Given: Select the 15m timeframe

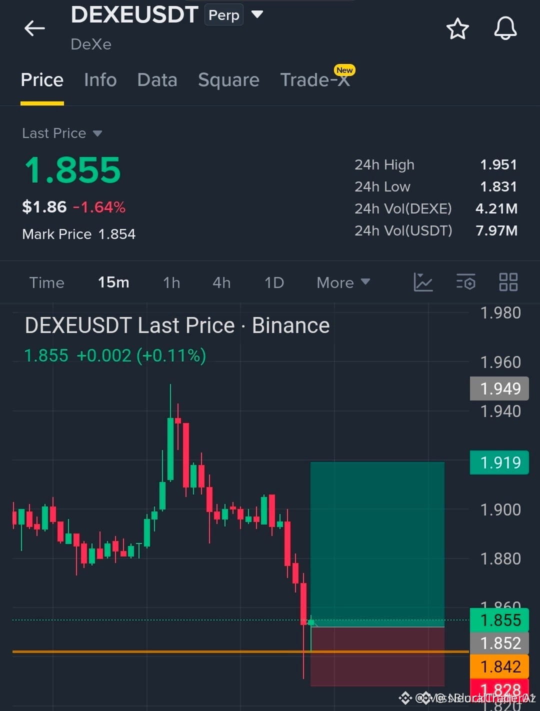Looking at the screenshot, I should [113, 282].
